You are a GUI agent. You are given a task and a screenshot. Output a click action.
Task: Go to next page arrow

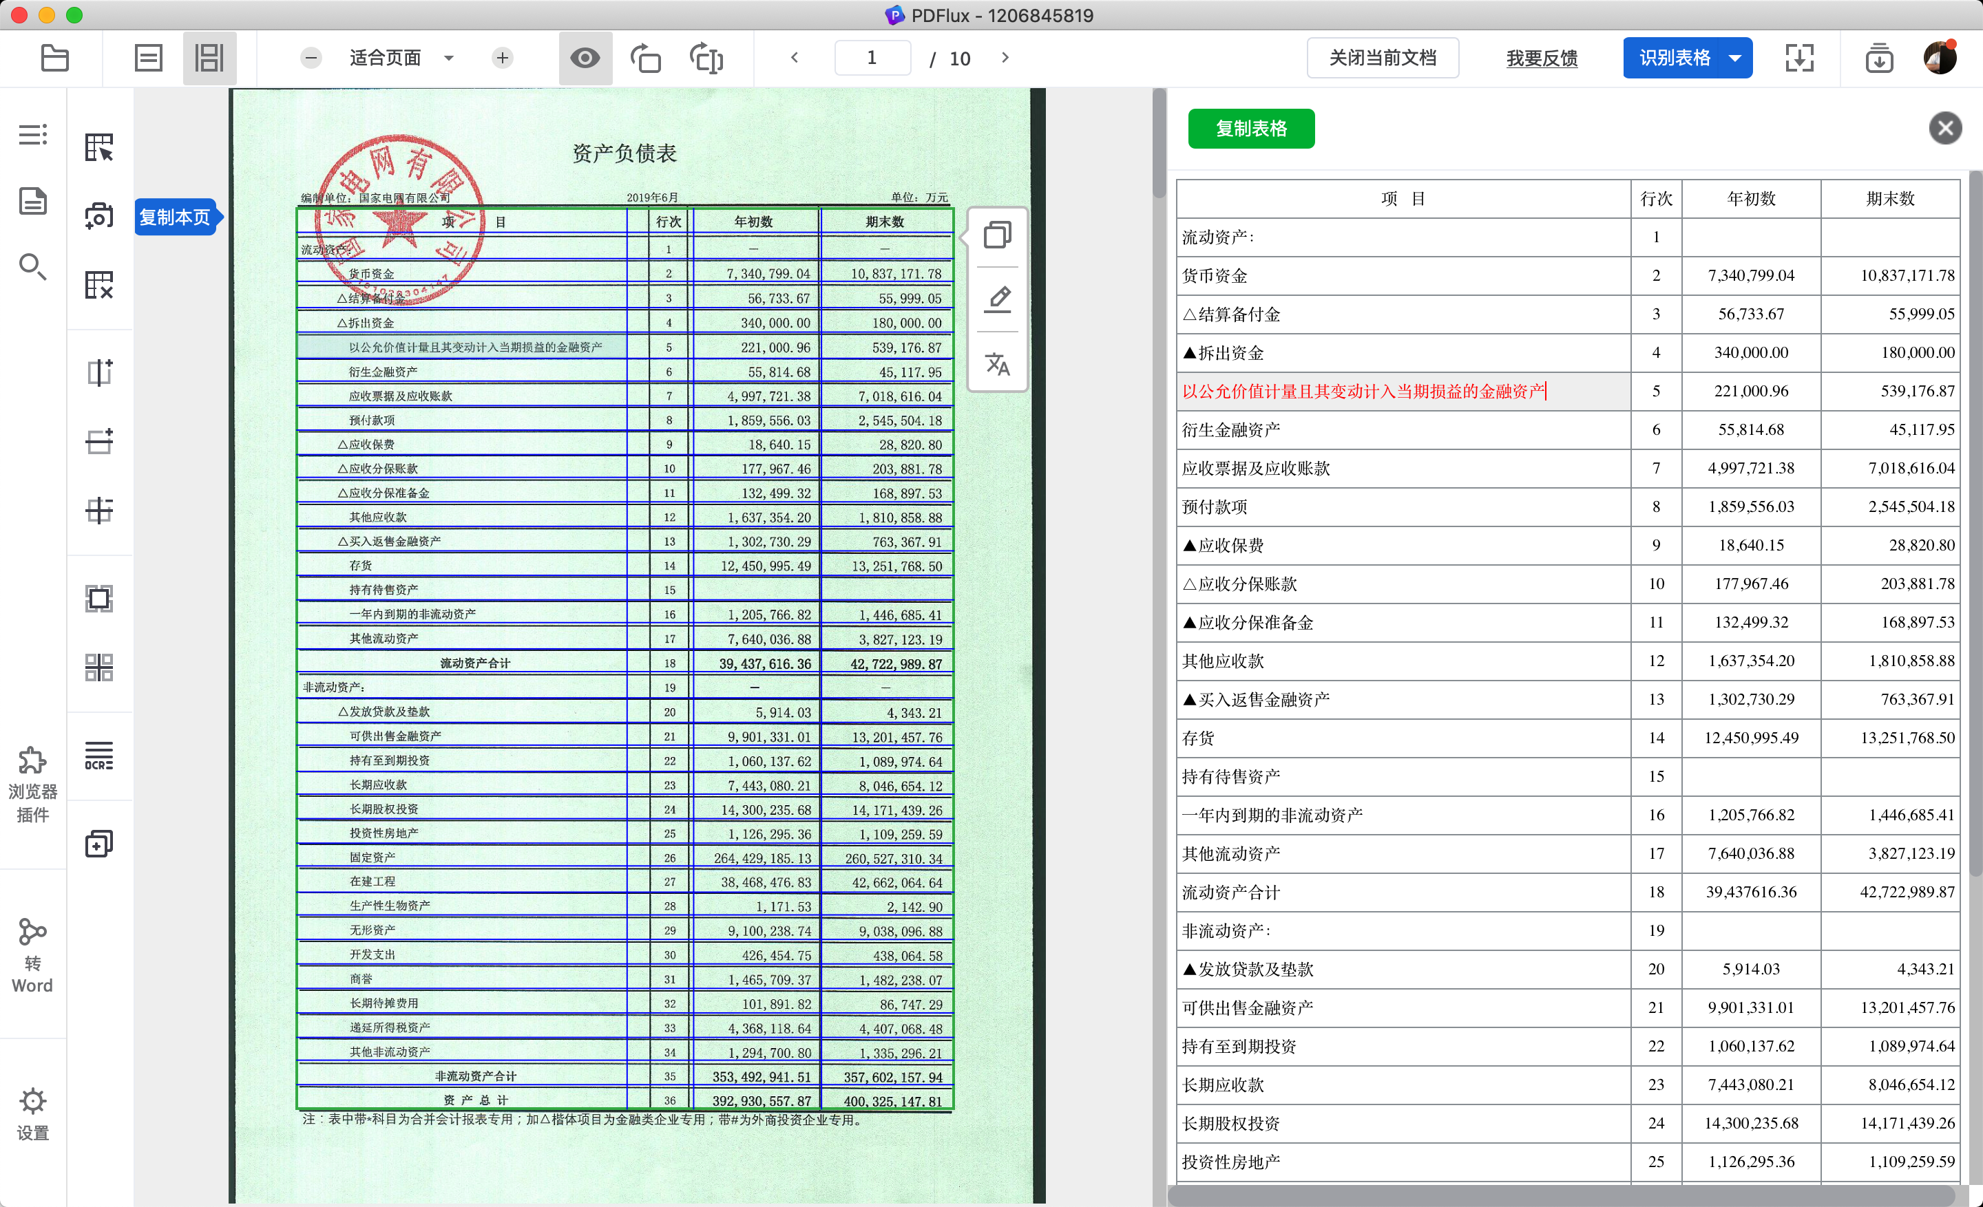coord(1005,58)
